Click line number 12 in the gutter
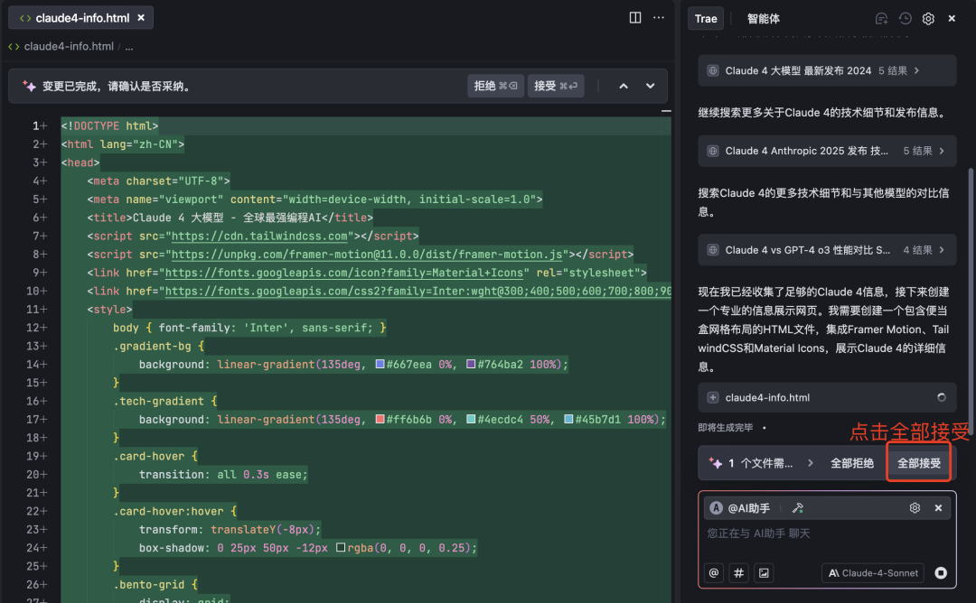 point(33,328)
